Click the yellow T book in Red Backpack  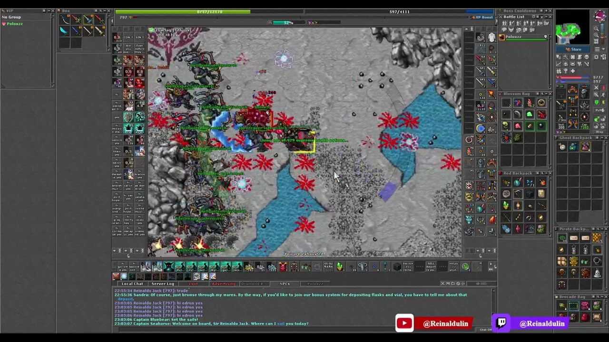tap(541, 194)
